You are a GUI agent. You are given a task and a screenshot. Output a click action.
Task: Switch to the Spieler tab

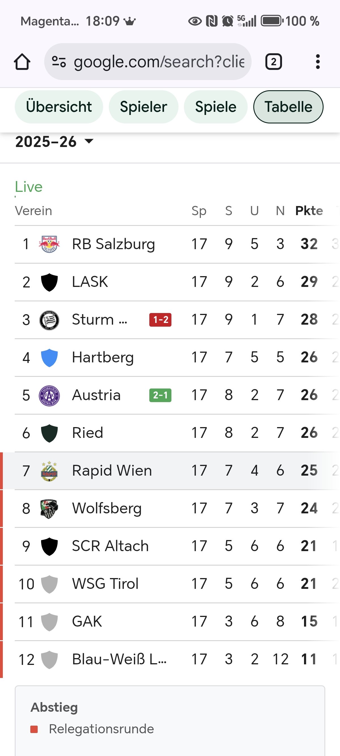143,107
